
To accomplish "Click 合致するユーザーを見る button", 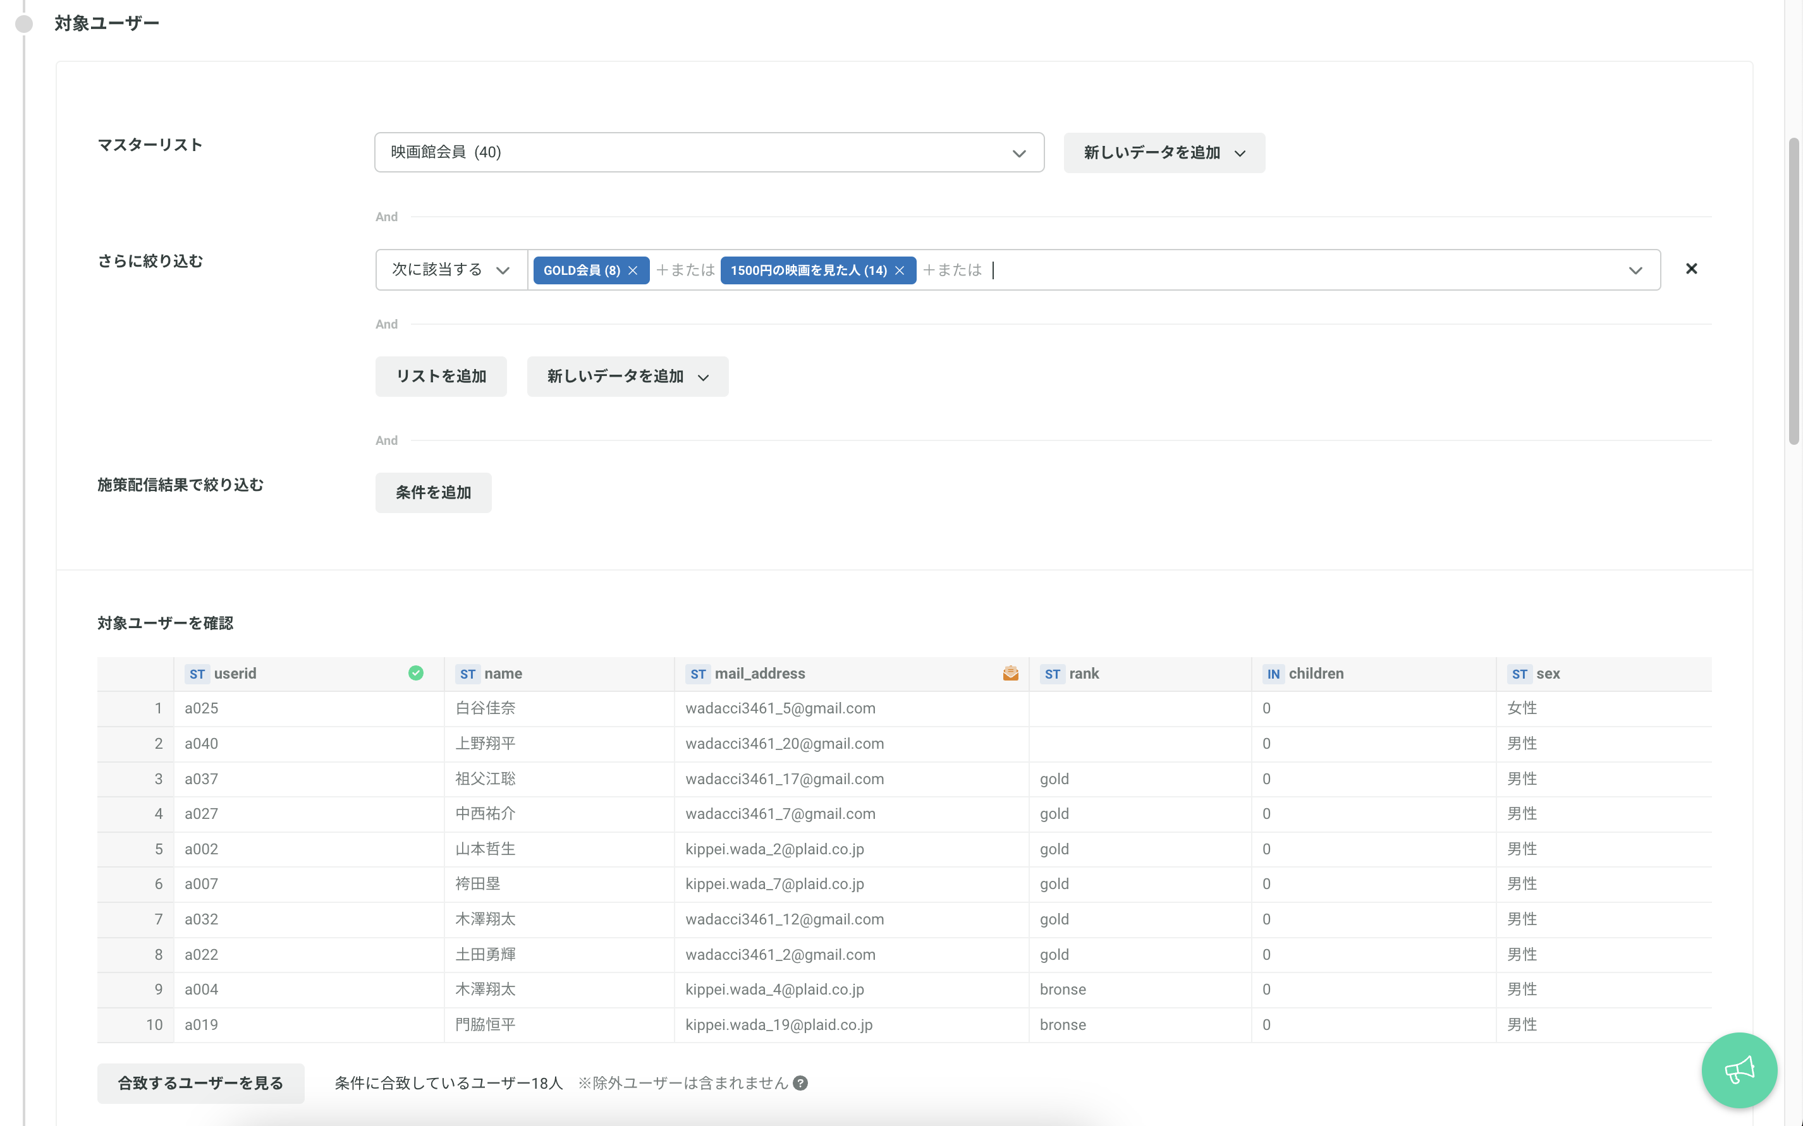I will 200,1083.
